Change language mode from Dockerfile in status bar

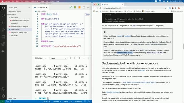(x=78, y=102)
